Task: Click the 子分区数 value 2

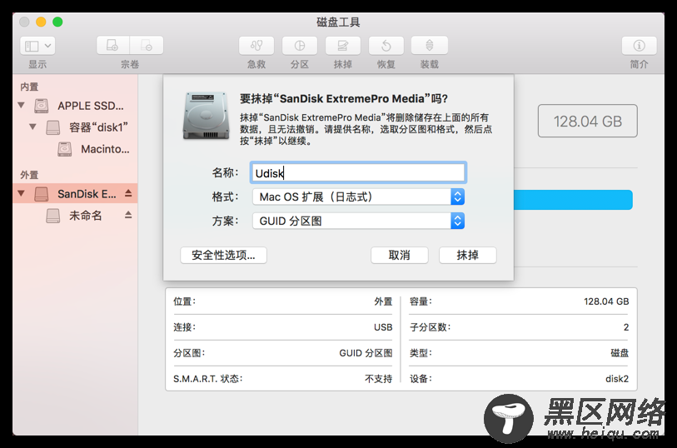Action: click(x=626, y=327)
